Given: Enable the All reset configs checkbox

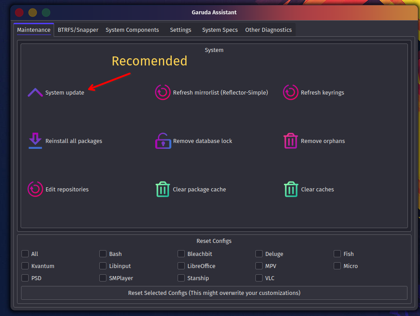Looking at the screenshot, I should coord(25,254).
